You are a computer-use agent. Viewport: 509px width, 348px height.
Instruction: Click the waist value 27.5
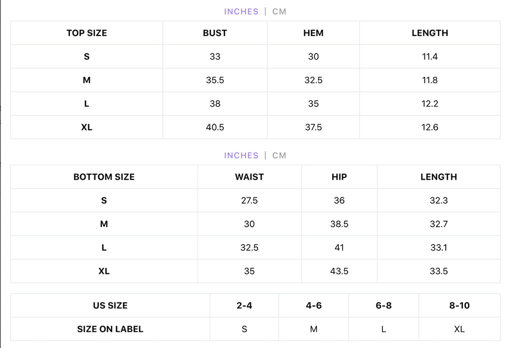pos(249,200)
